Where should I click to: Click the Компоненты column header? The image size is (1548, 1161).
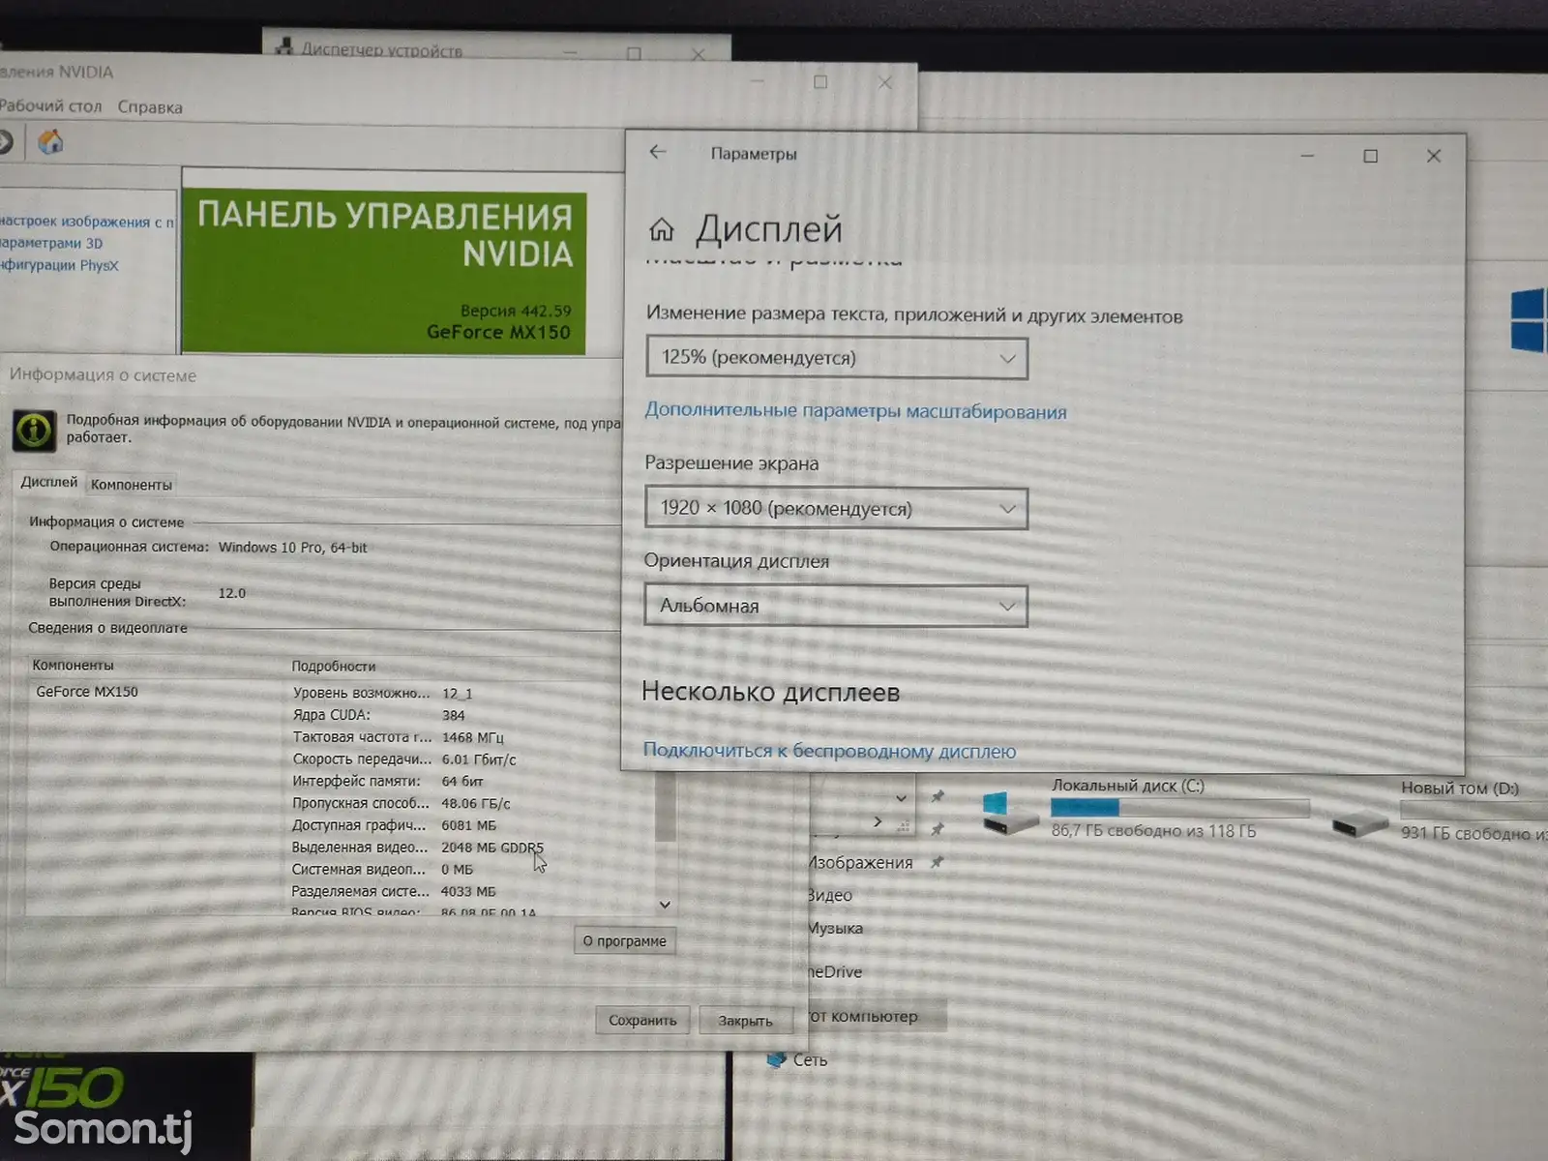(x=73, y=665)
